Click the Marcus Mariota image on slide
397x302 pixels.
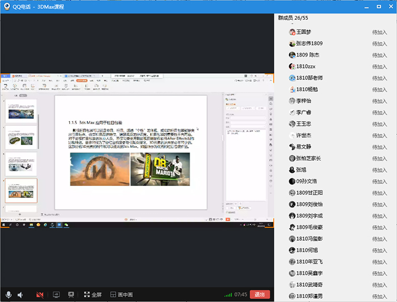click(160, 169)
